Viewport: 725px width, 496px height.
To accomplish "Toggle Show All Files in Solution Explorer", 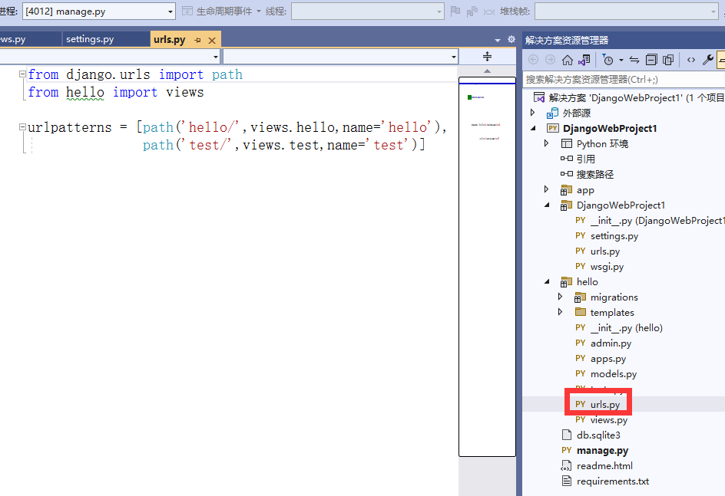I will 670,60.
